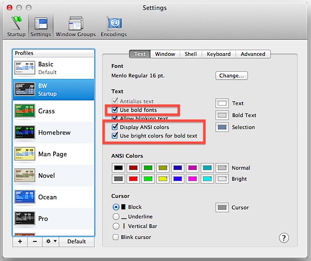Open the Selection color well
311x261 pixels.
pyautogui.click(x=222, y=127)
